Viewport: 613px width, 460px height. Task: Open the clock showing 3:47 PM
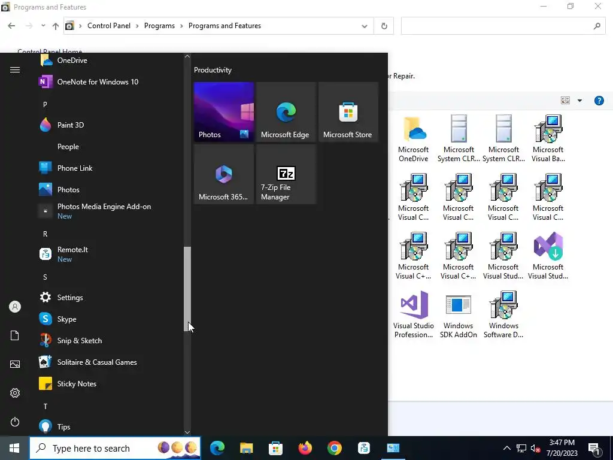[x=562, y=448]
